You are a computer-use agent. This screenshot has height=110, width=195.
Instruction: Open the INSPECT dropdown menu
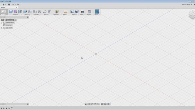tap(66, 14)
